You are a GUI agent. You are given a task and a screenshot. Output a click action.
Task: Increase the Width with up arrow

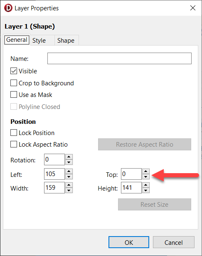[x=69, y=185]
